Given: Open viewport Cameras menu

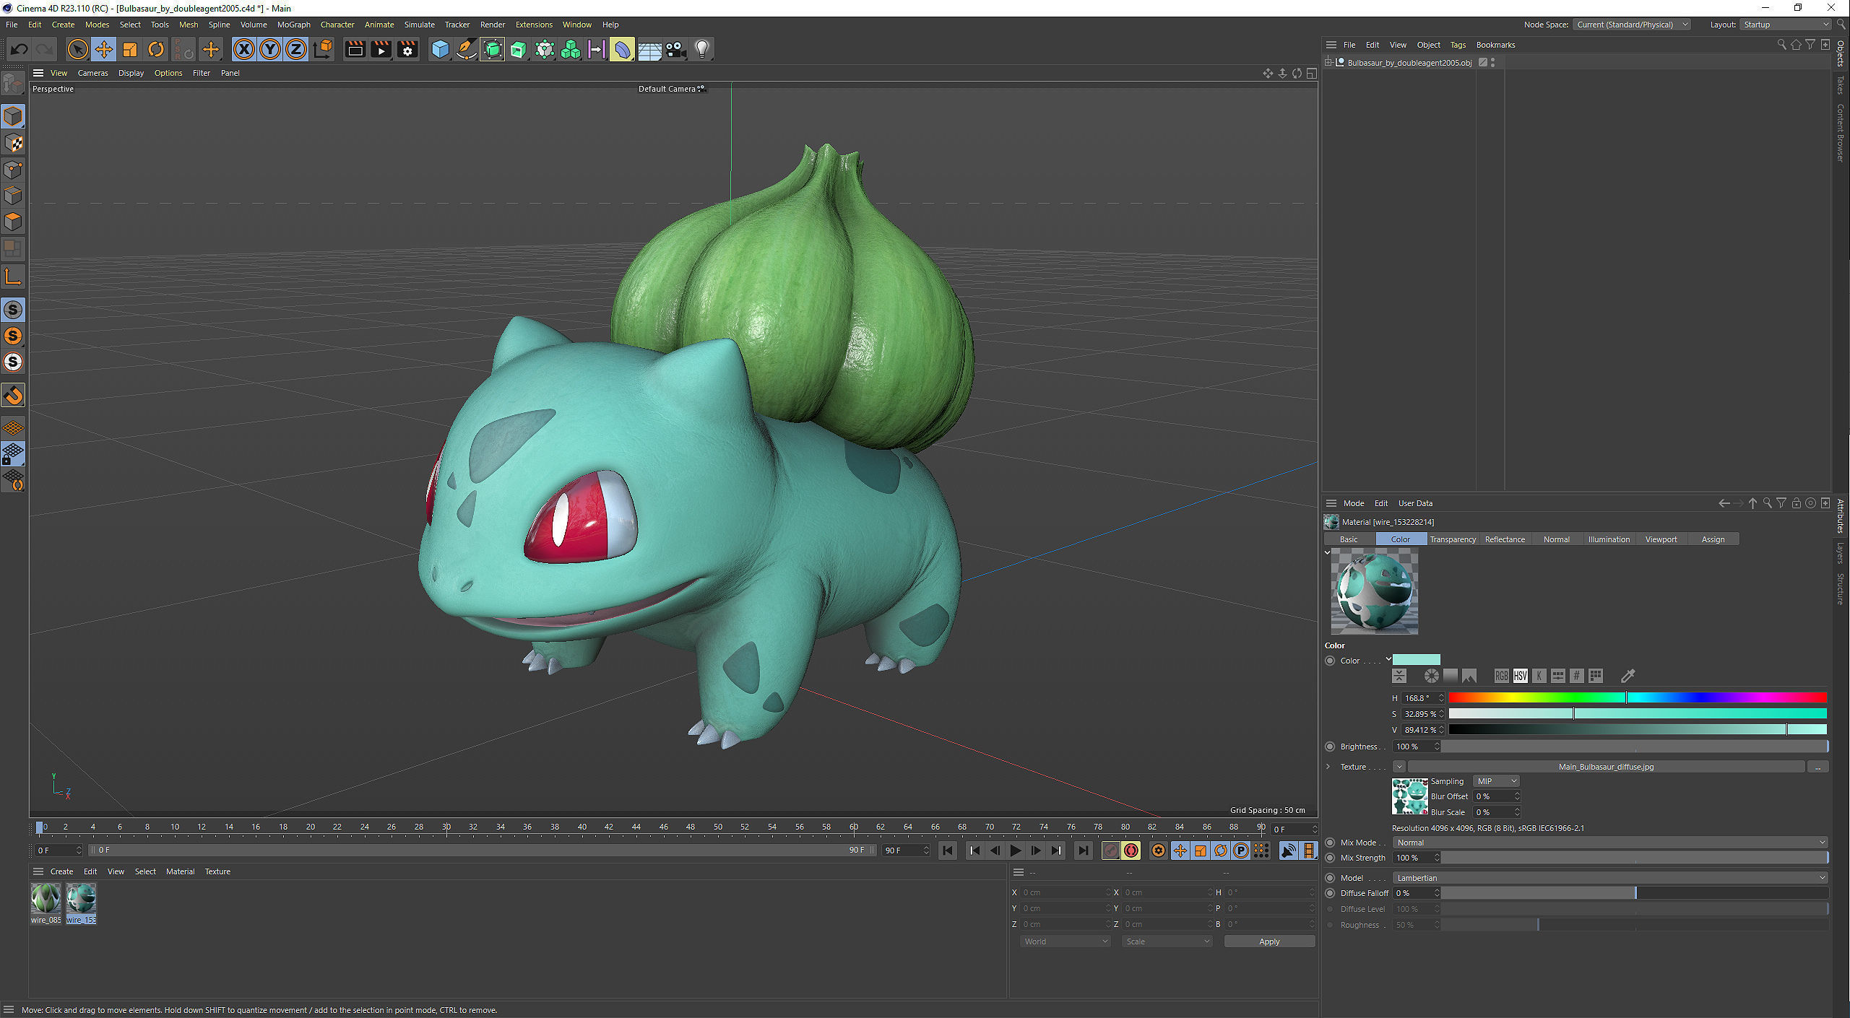Looking at the screenshot, I should click(92, 73).
